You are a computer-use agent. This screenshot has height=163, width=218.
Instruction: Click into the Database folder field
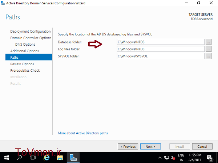click(161, 42)
